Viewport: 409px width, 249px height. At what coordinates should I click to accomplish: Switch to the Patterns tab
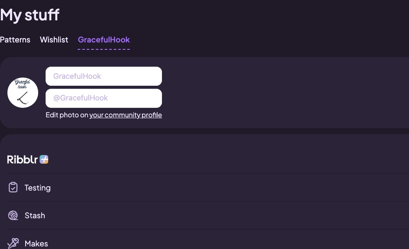point(15,40)
